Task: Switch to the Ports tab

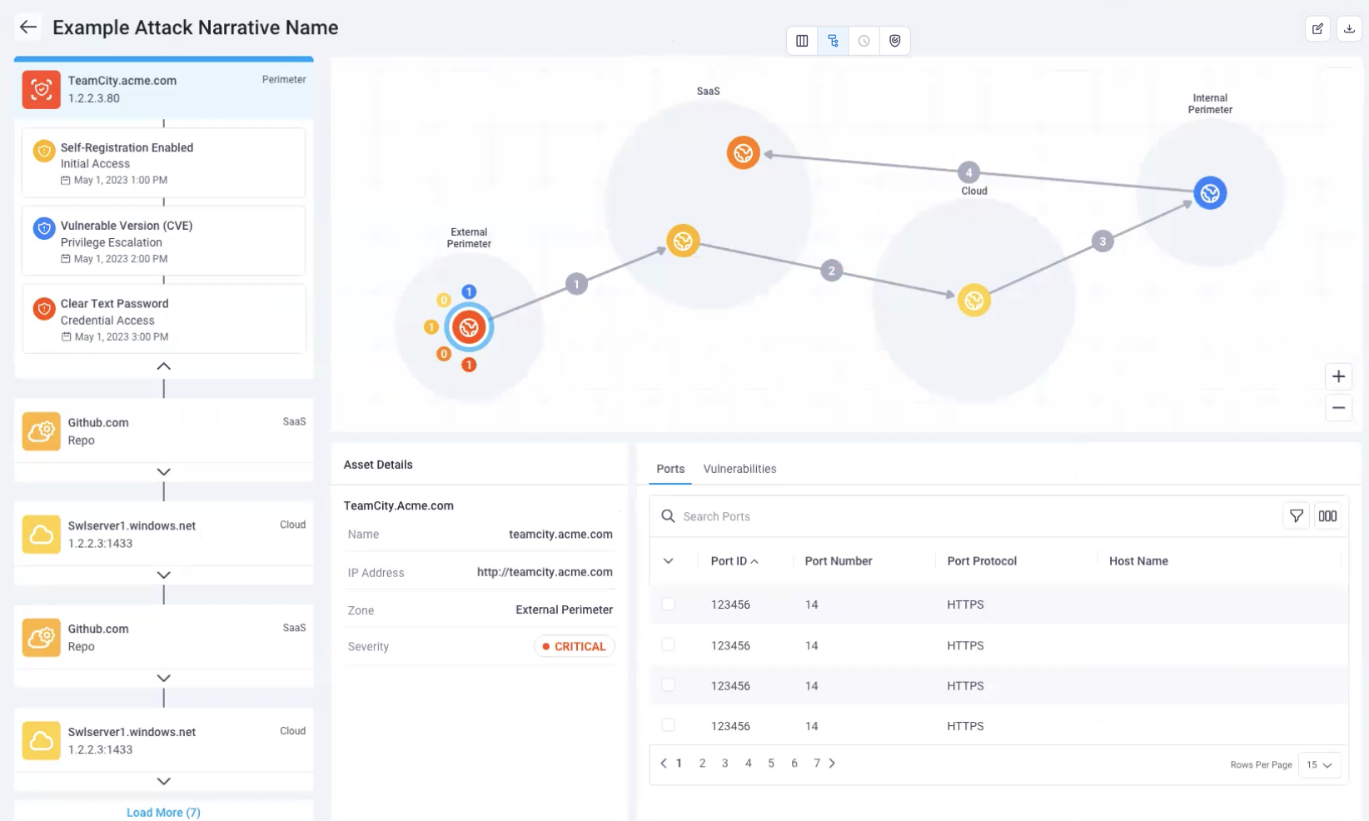Action: tap(670, 469)
